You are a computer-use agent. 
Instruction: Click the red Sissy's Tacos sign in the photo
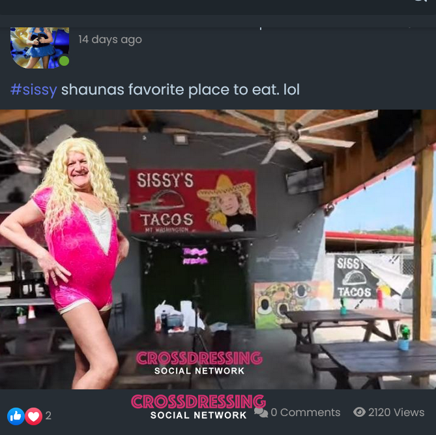click(x=193, y=201)
